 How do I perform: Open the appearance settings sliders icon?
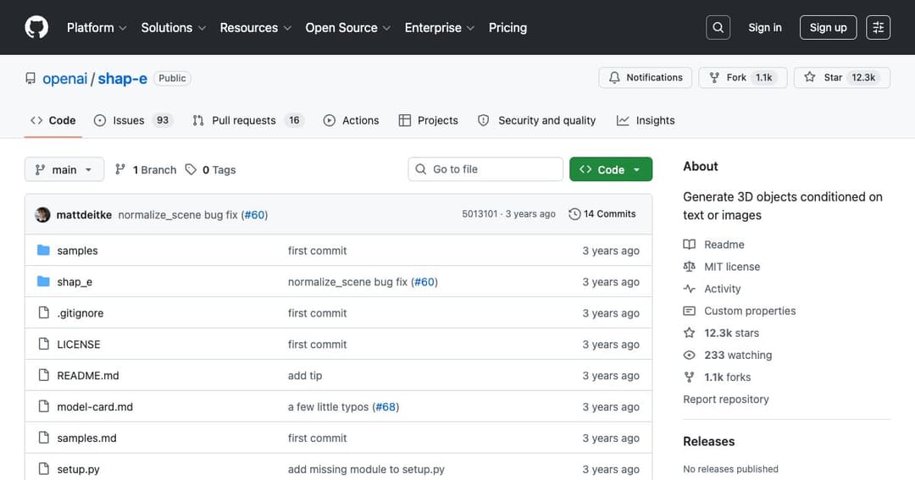(879, 27)
